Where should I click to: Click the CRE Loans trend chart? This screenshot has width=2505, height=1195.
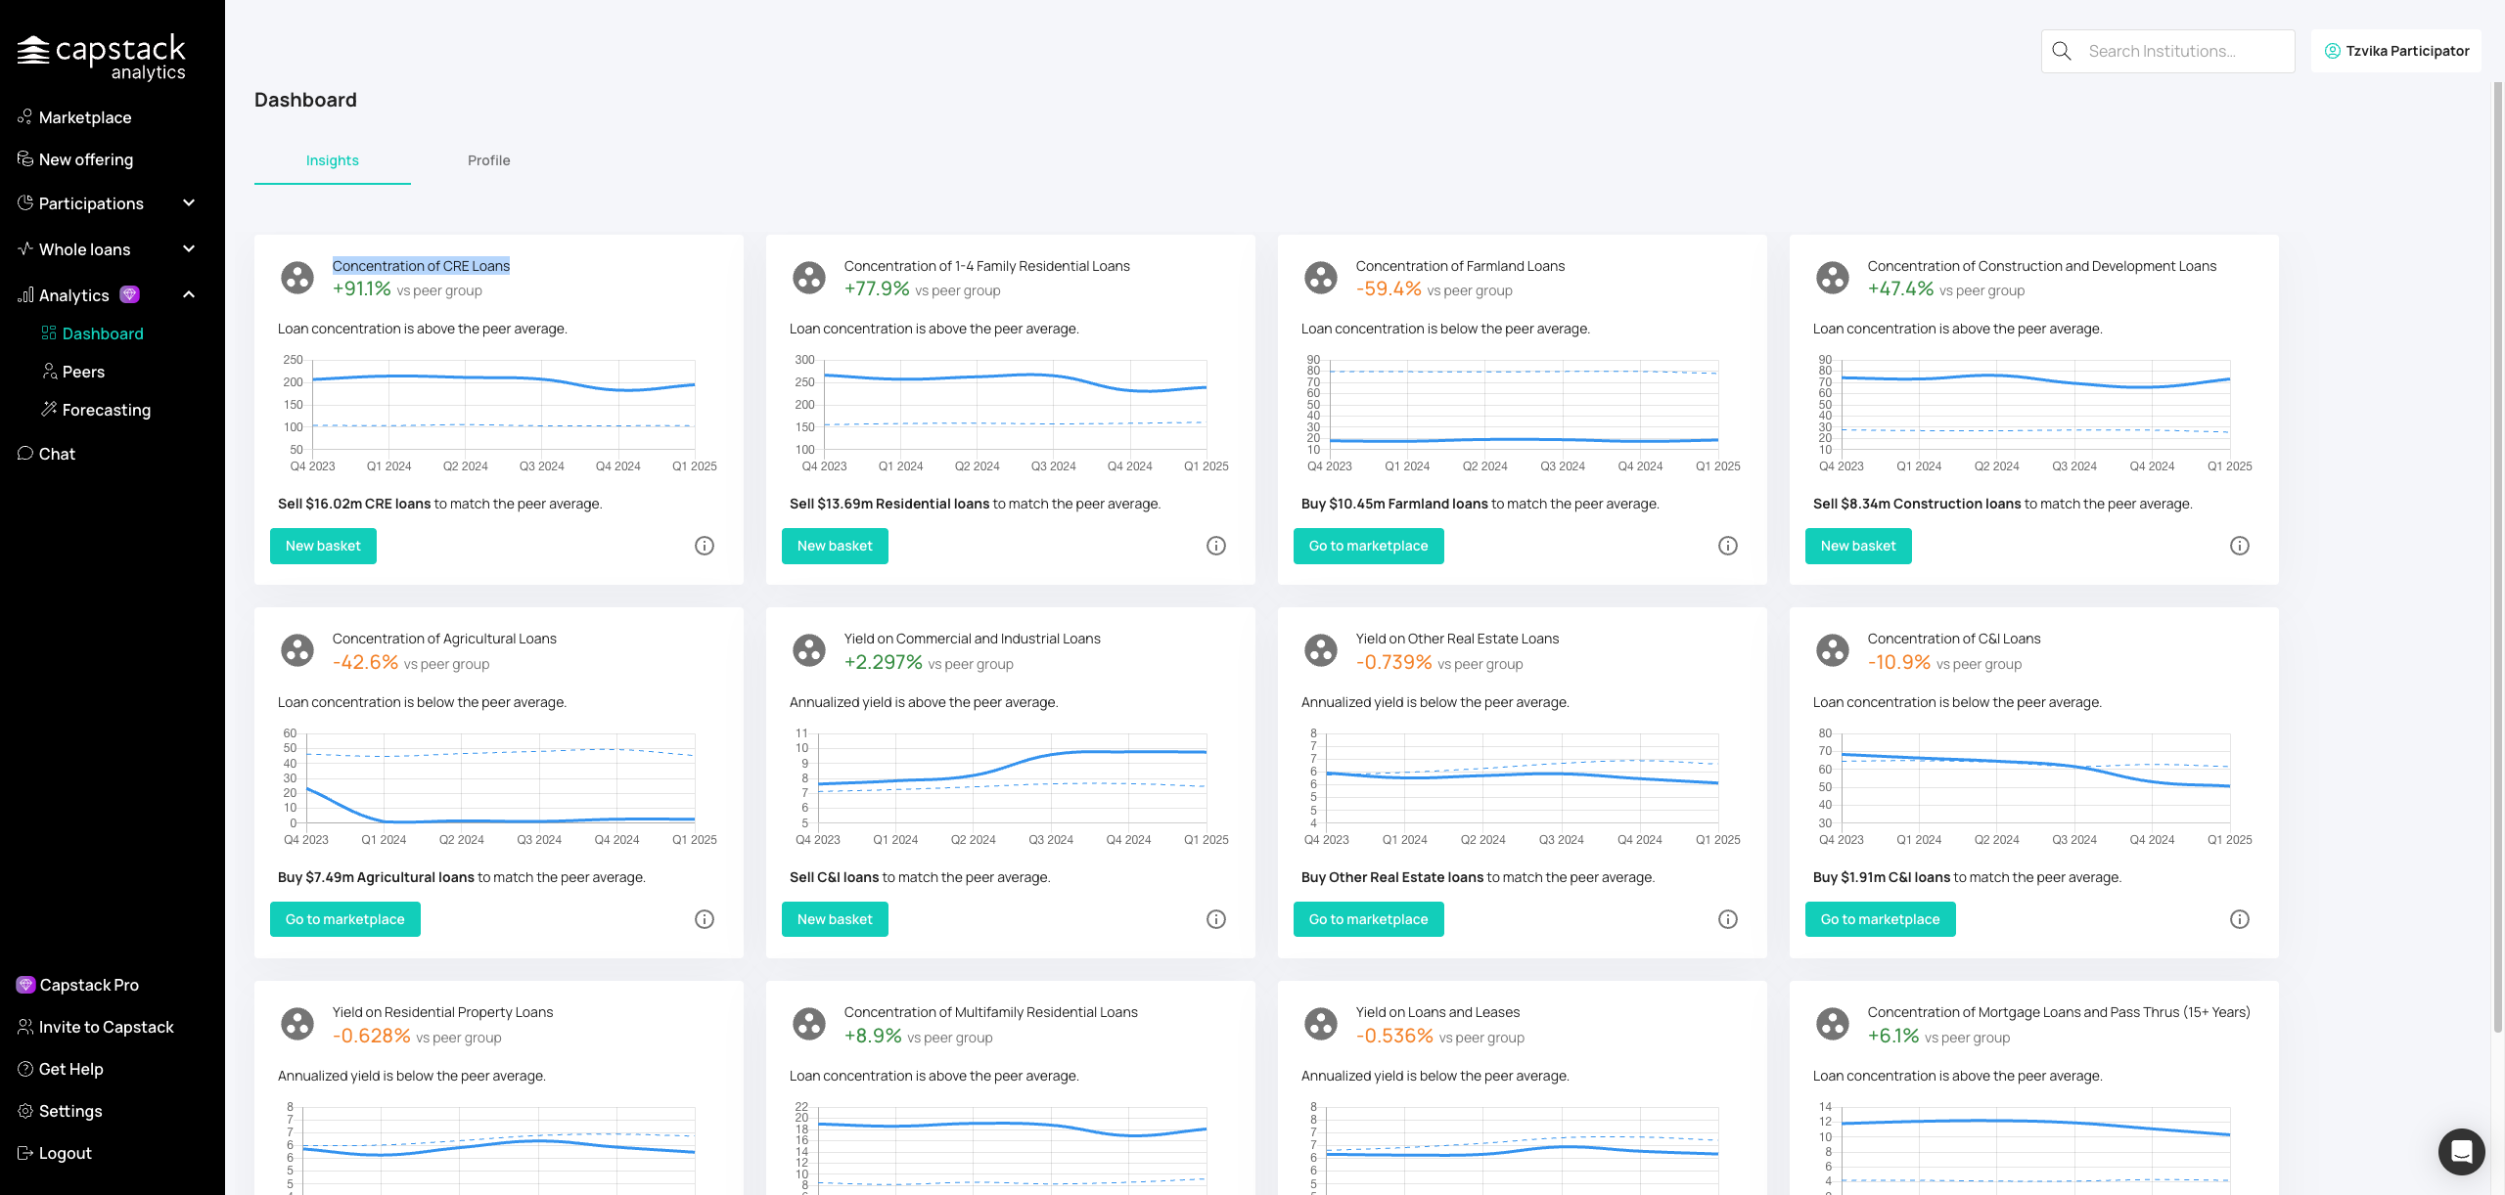tap(499, 415)
